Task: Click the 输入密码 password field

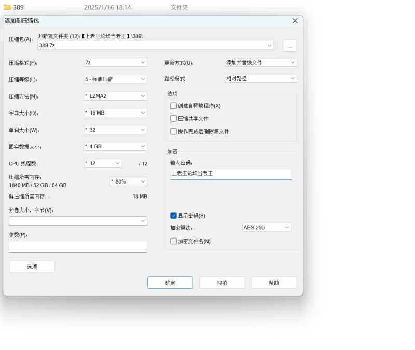Action: pyautogui.click(x=230, y=174)
